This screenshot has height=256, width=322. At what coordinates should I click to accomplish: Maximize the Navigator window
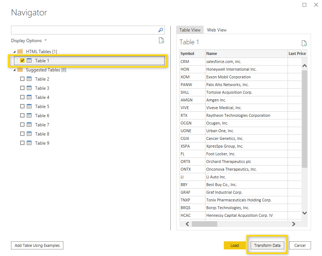pos(304,5)
